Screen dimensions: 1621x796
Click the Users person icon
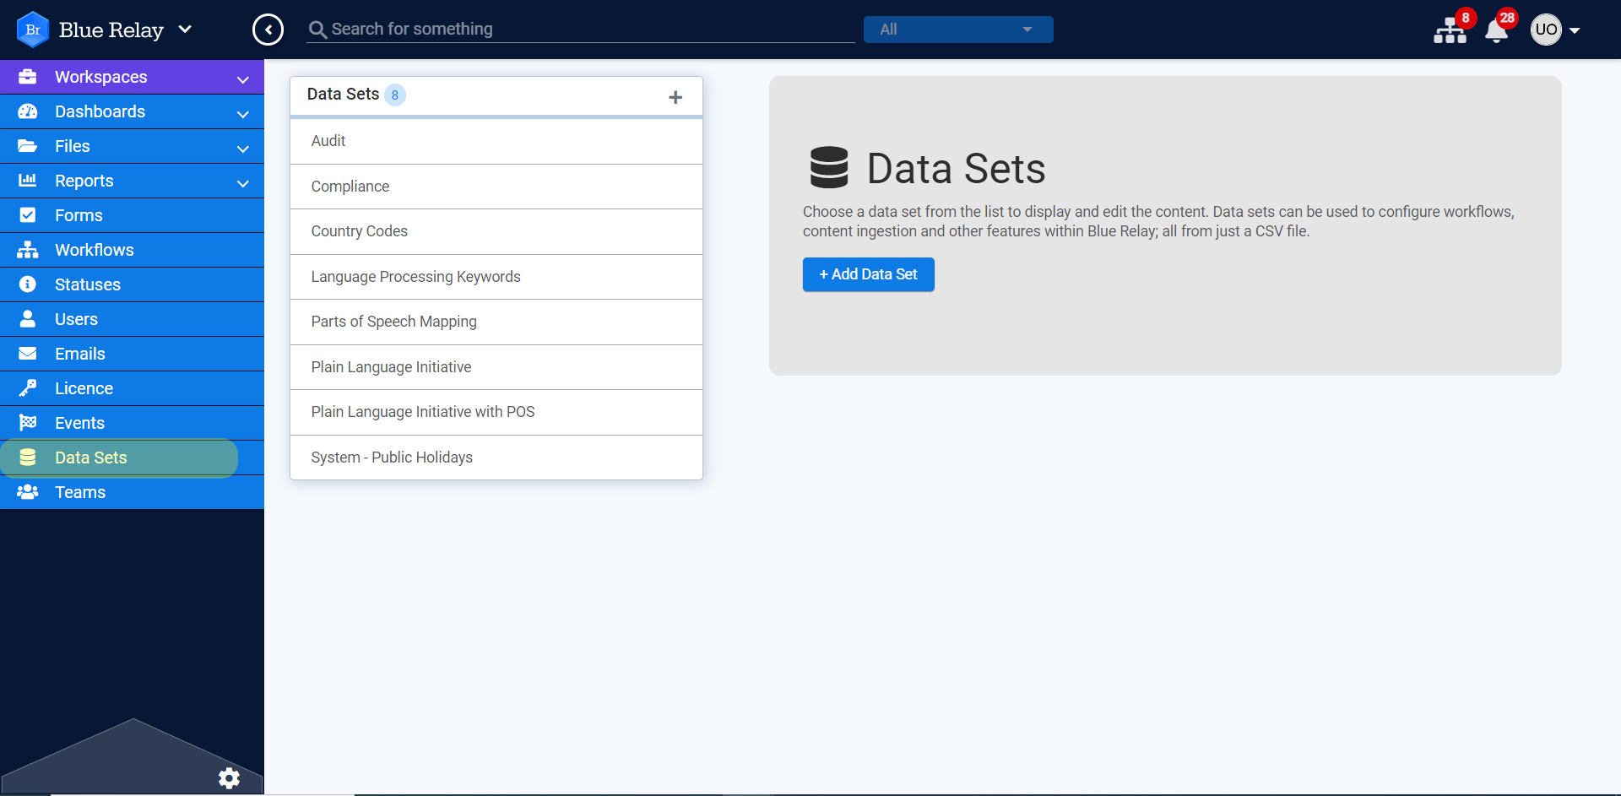28,319
